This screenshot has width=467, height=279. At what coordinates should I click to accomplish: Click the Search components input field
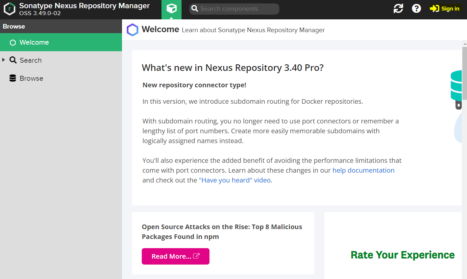point(234,9)
